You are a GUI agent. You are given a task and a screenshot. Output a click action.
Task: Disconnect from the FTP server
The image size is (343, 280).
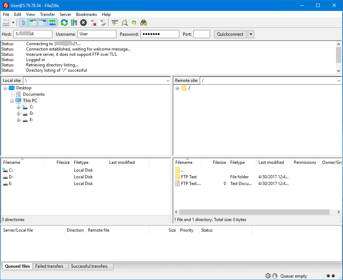pos(93,22)
